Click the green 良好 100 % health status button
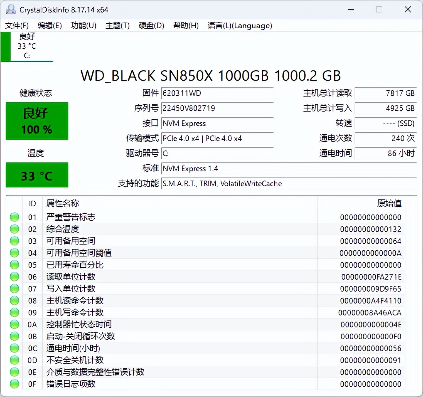 [37, 121]
